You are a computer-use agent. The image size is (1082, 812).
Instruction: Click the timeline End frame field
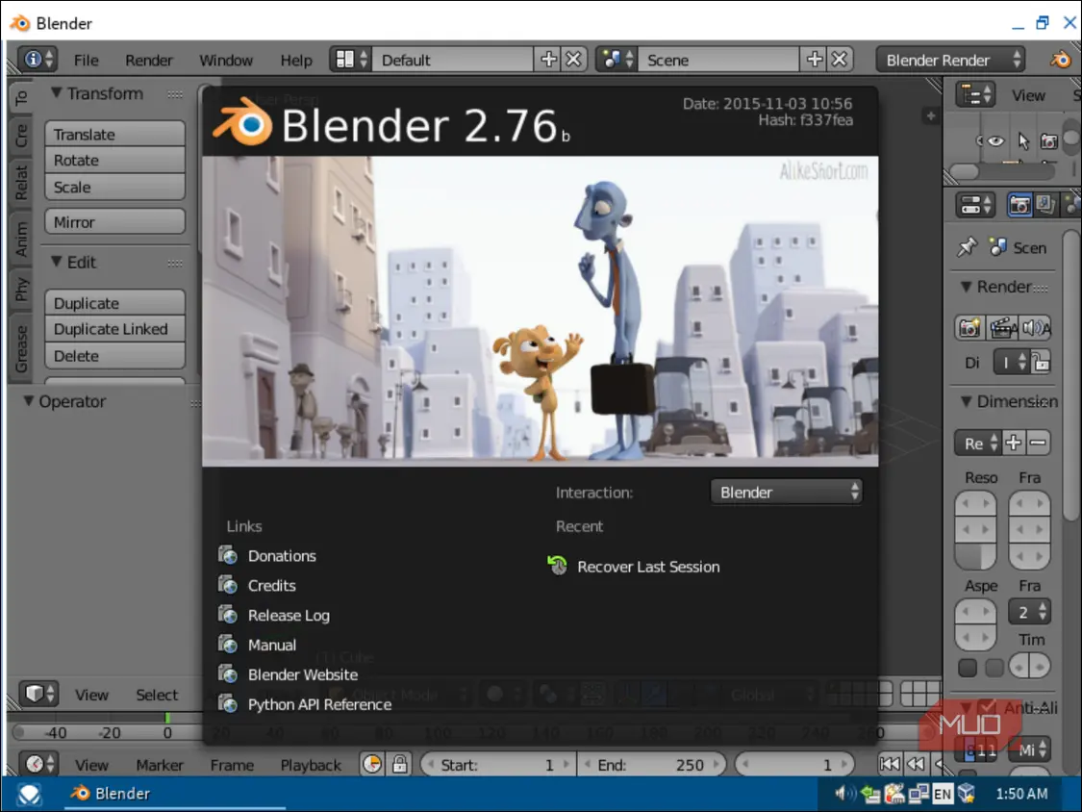[652, 764]
